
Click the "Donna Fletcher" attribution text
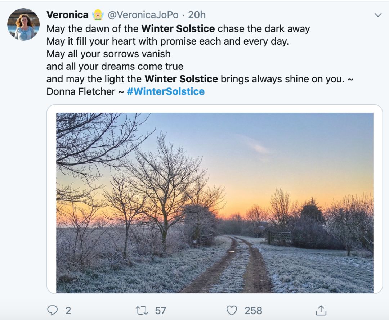(81, 91)
